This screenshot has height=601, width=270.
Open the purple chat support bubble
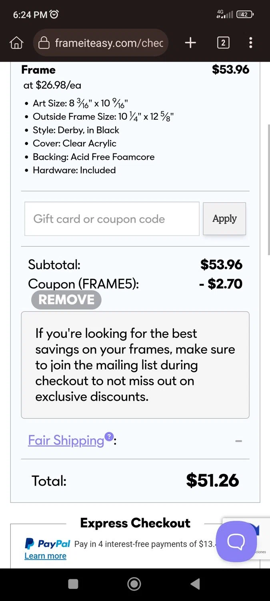[236, 541]
